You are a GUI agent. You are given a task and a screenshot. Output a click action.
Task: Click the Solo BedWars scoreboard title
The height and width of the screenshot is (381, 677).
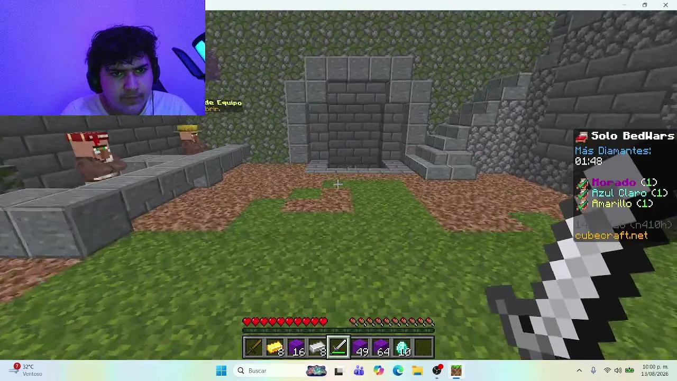[x=632, y=137]
